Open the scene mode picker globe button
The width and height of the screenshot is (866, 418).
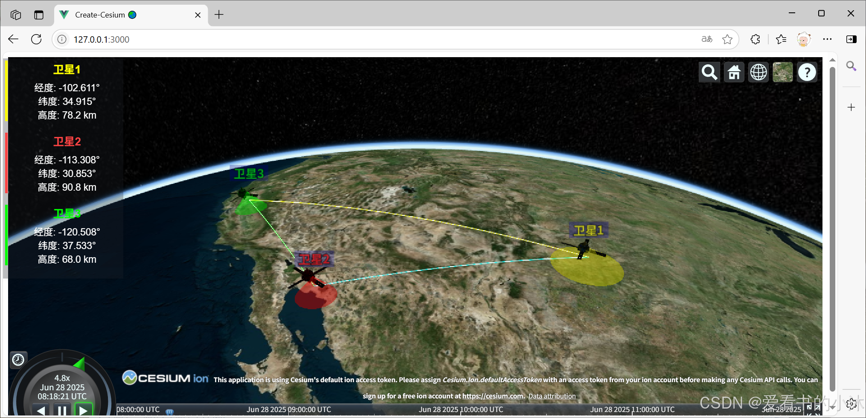pos(758,73)
